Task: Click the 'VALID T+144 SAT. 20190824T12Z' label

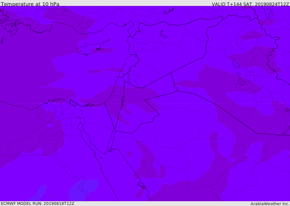Action: coord(250,4)
